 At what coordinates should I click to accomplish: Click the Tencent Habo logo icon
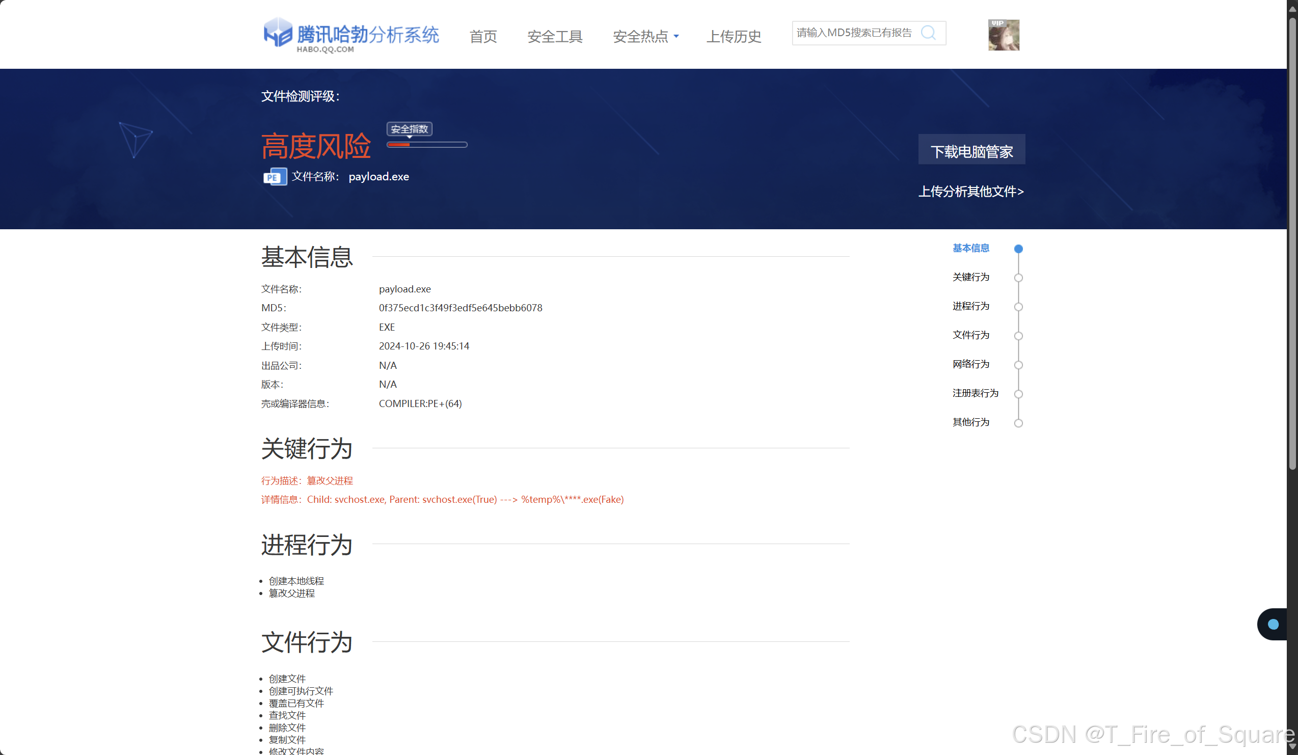click(278, 32)
